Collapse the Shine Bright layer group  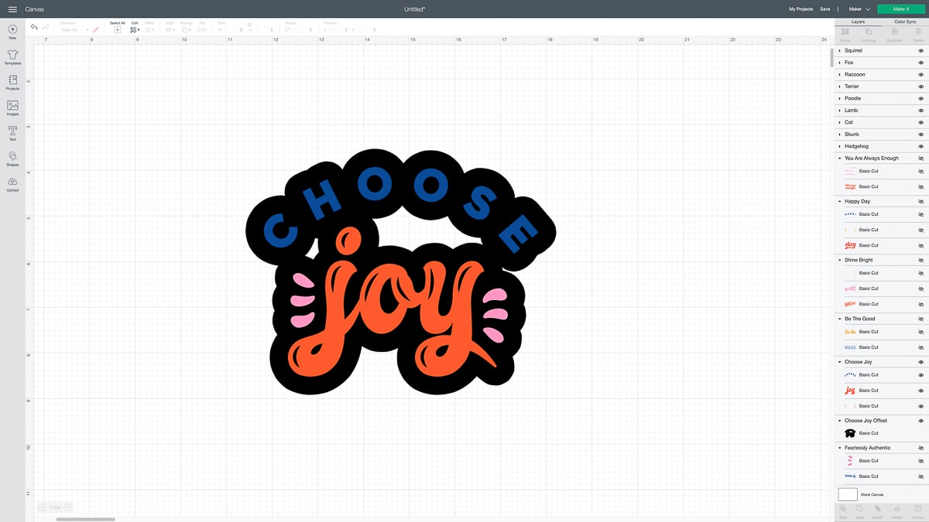click(840, 260)
